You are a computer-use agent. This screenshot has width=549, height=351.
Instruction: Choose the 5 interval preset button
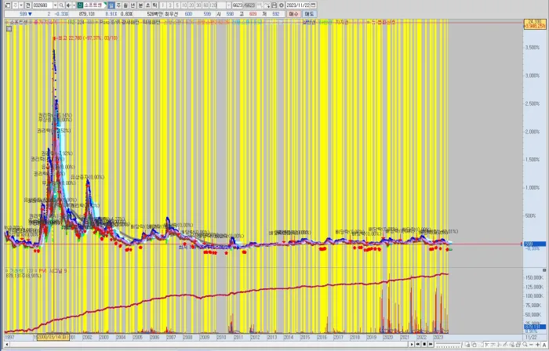(177, 5)
